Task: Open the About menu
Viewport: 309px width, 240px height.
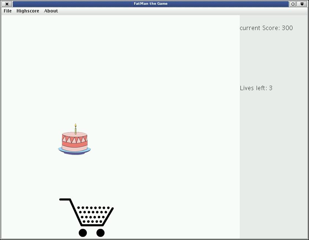Action: coord(51,11)
